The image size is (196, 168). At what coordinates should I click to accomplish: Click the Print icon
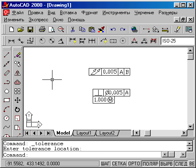pyautogui.click(x=42, y=30)
